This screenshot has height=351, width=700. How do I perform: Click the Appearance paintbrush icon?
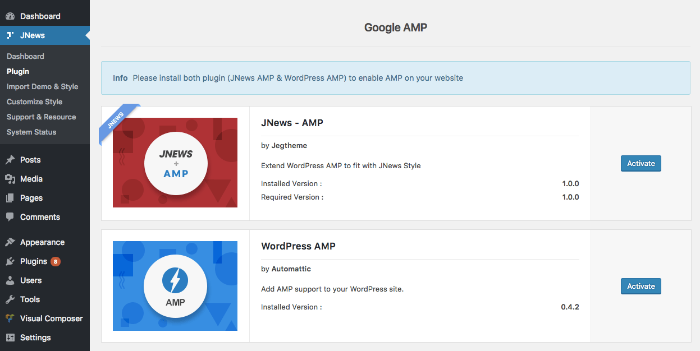click(10, 242)
